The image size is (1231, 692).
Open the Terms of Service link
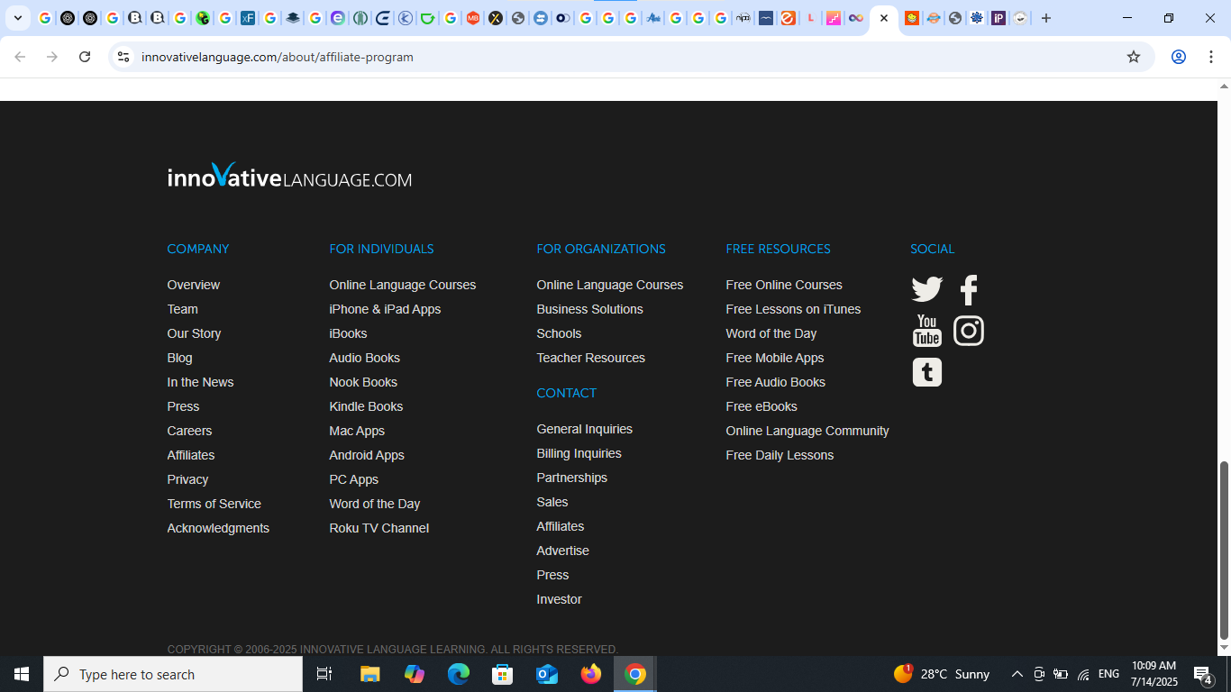(x=214, y=504)
